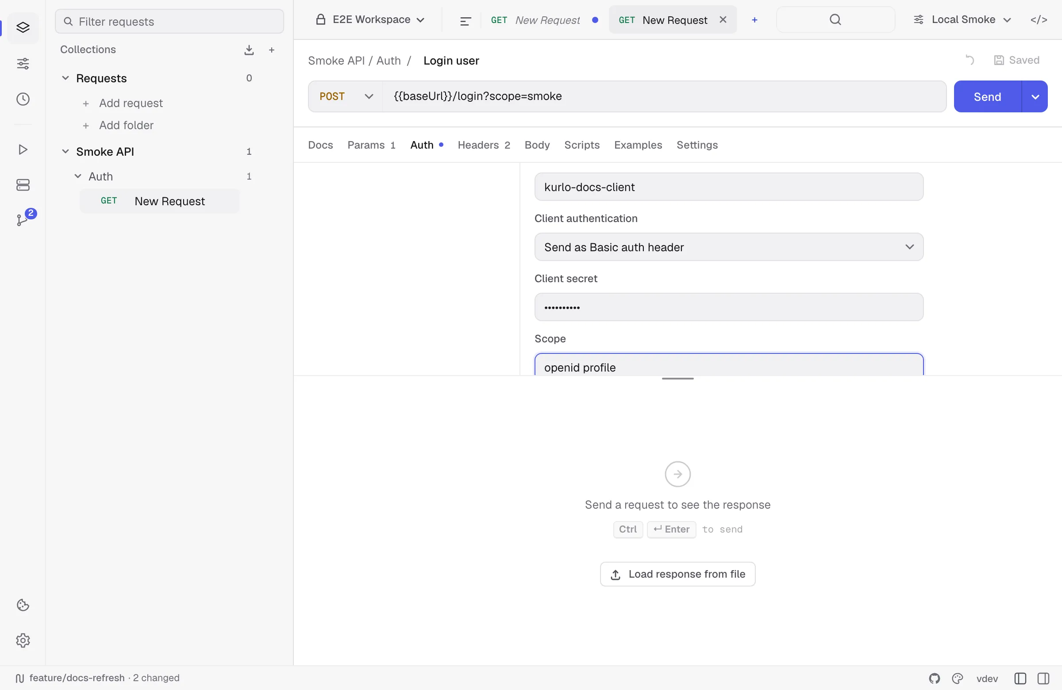1062x690 pixels.
Task: Open the Send options dropdown arrow
Action: tap(1035, 96)
